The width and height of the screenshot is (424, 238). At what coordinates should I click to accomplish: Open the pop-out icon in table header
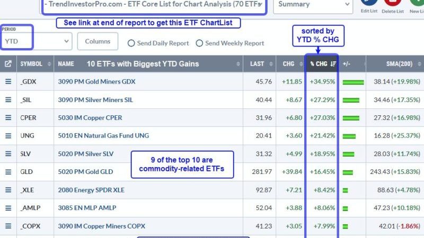pos(8,63)
